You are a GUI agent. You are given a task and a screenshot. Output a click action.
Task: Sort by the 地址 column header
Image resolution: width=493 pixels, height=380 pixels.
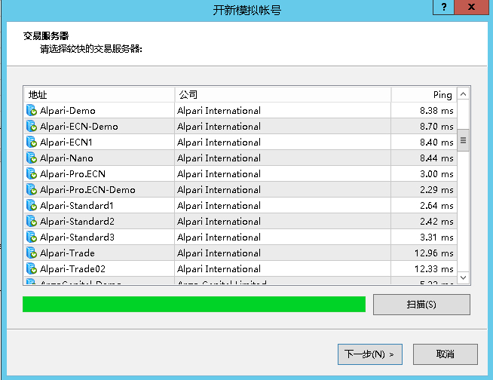[x=100, y=94]
